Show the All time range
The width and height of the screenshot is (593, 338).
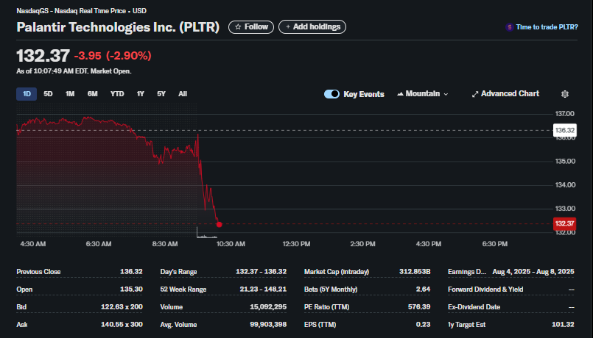[x=183, y=94]
